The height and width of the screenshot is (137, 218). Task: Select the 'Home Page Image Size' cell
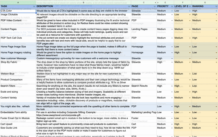pos(18,48)
